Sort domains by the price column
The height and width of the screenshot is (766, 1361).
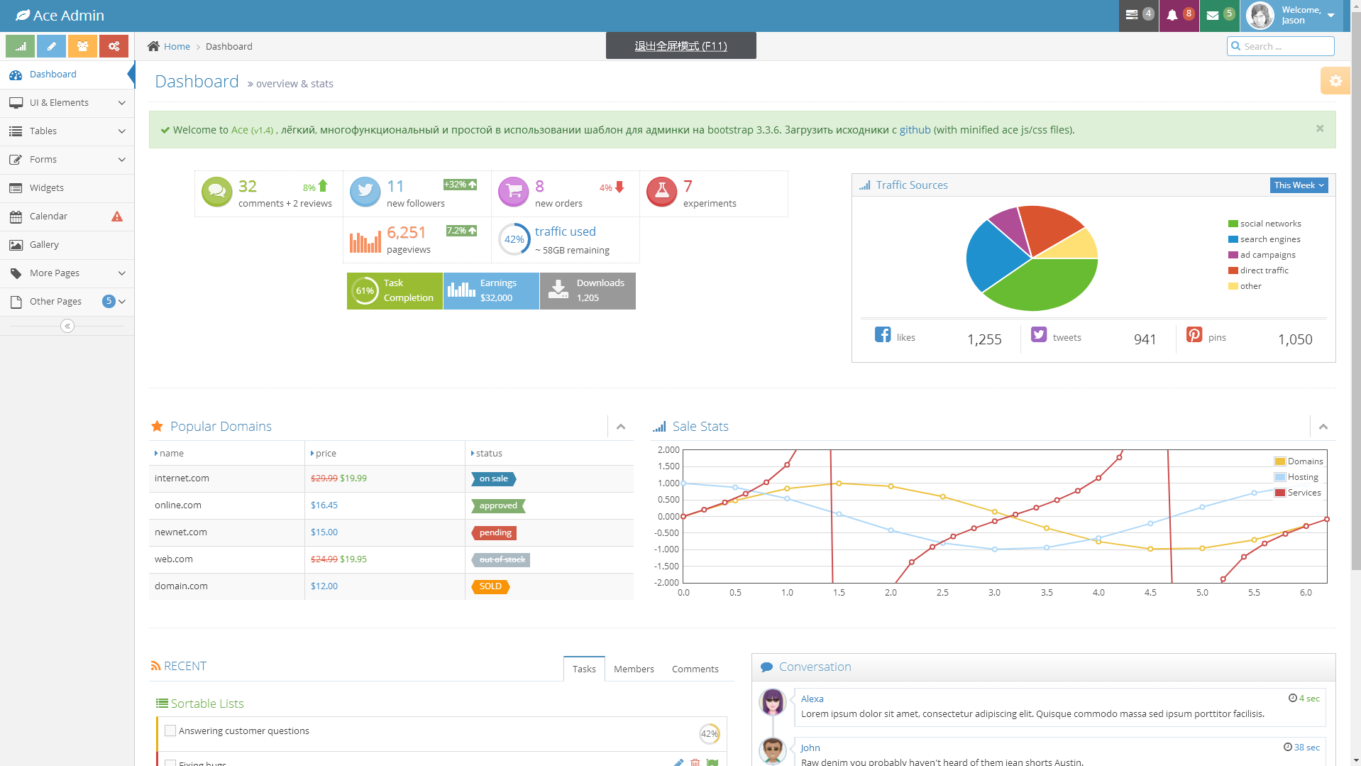click(385, 453)
